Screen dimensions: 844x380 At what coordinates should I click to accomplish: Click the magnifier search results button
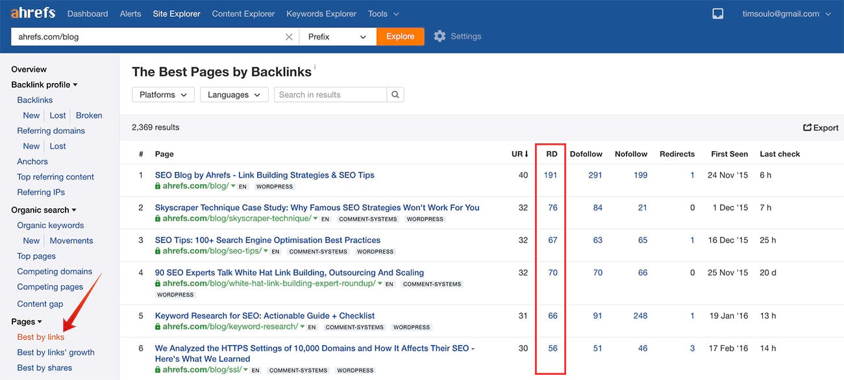click(395, 95)
